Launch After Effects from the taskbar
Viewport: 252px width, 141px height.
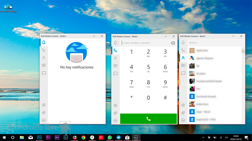(57, 138)
